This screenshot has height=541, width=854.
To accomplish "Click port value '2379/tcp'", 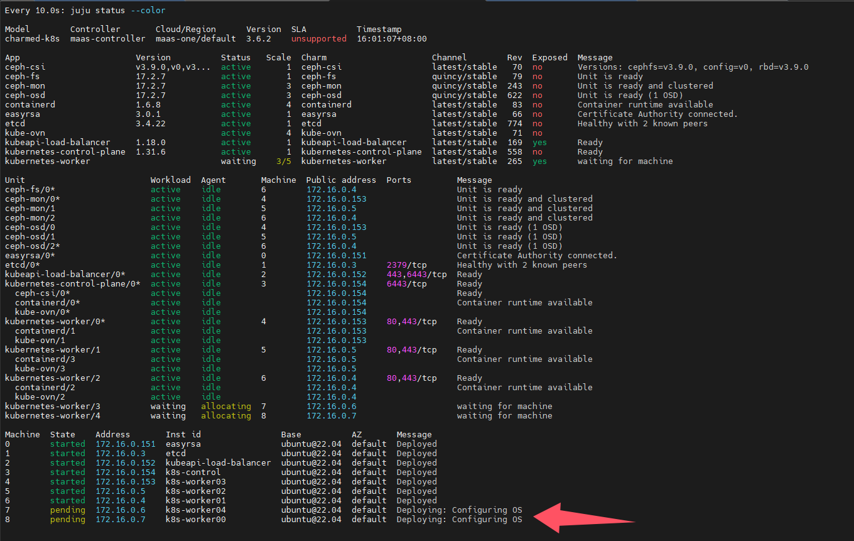I will [x=407, y=265].
